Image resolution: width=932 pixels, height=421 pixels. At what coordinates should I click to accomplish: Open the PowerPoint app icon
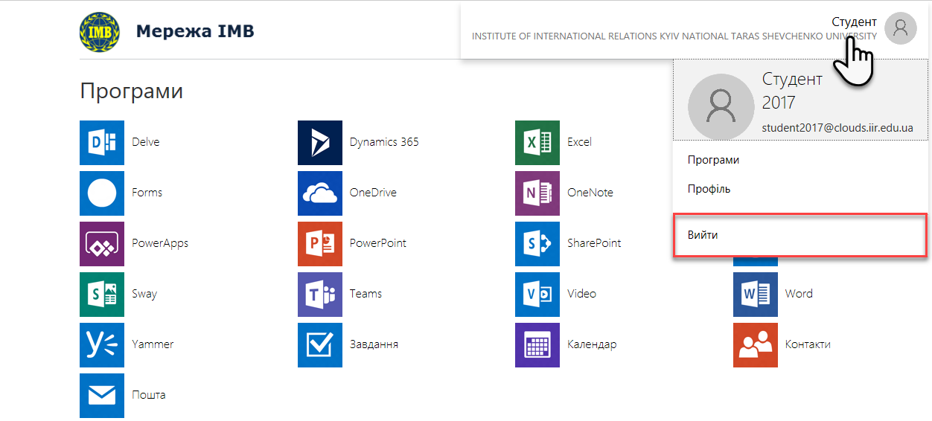tap(320, 243)
